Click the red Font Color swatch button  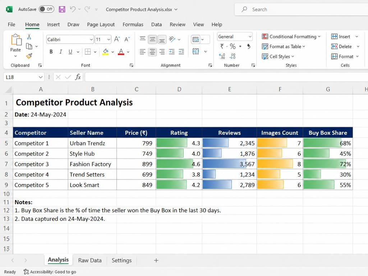coord(121,52)
